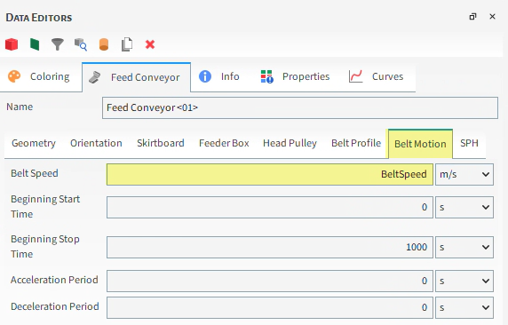Open the Beginning Stop Time unit dropdown
Screen dimensions: 508x325
[464, 247]
